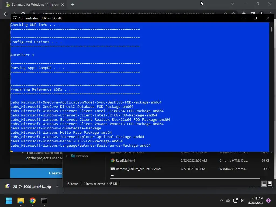This screenshot has height=207, width=276.
Task: Click the AutoStart 1 console line
Action: 22,55
